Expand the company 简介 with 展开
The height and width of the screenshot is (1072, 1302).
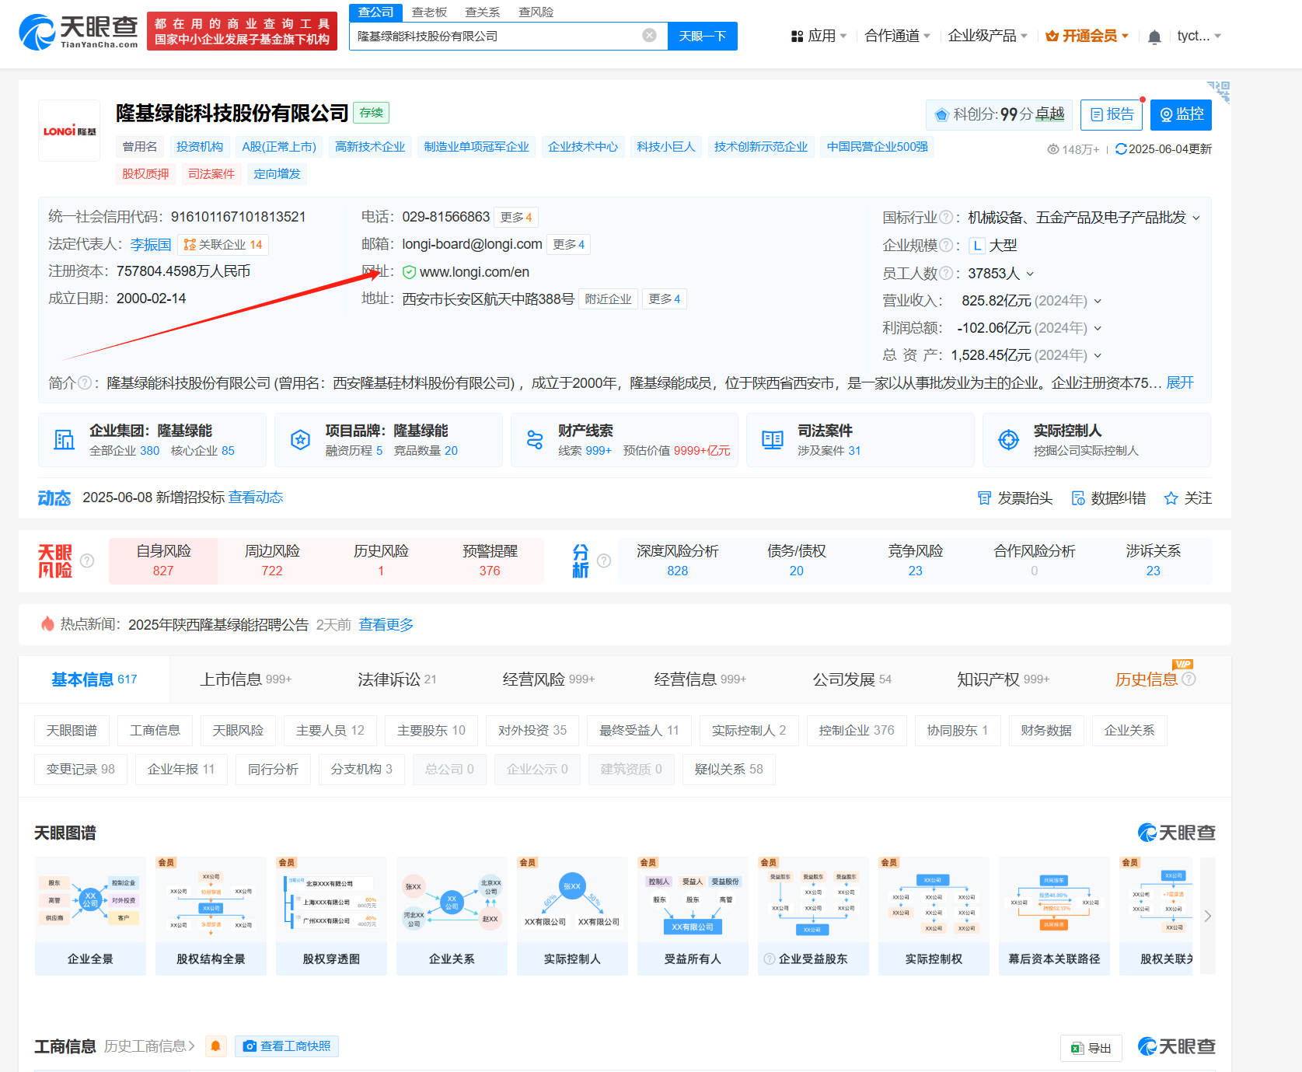click(x=1180, y=382)
